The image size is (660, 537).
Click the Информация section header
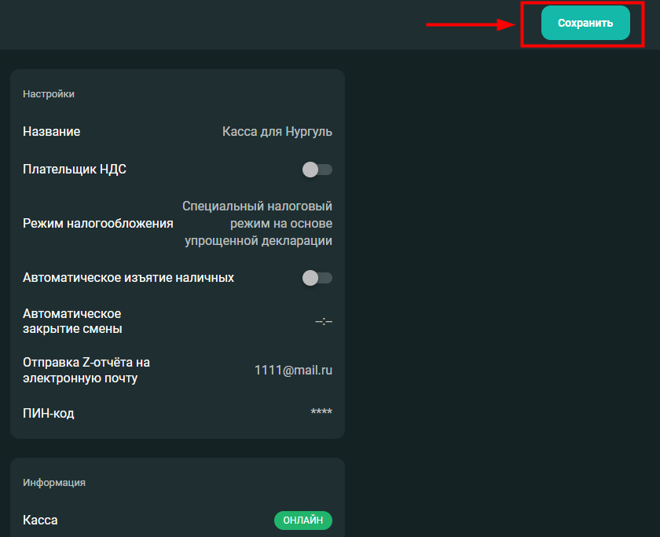tap(54, 482)
